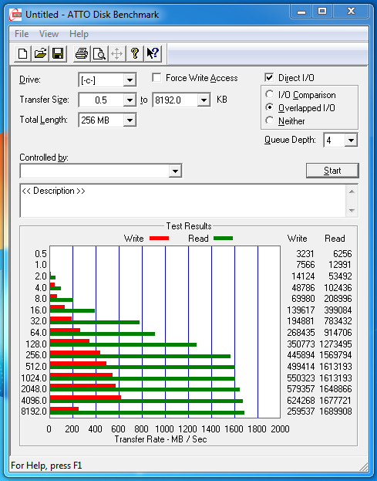Click the 128.0 transfer size row label

36,344
